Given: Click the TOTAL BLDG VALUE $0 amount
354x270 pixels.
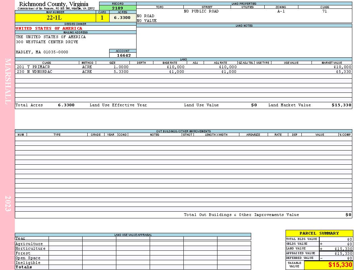Looking at the screenshot, I should tap(350, 239).
